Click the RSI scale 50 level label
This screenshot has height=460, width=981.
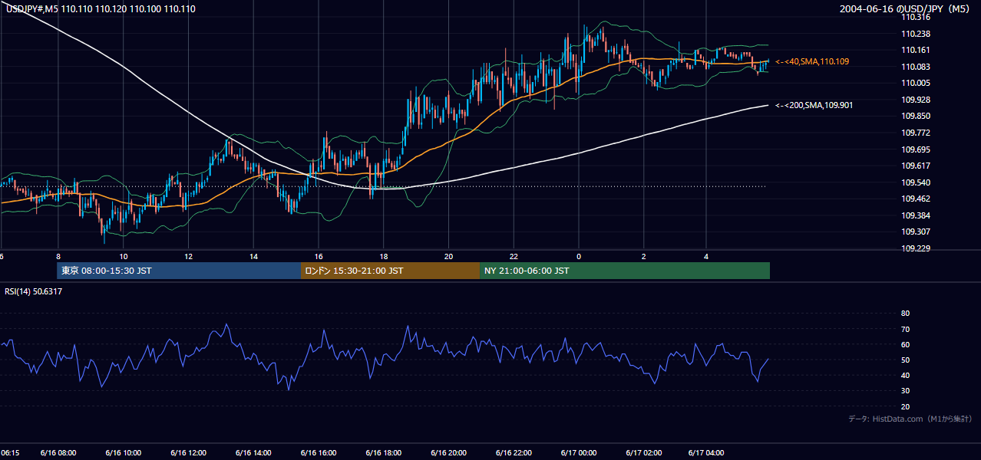click(905, 360)
